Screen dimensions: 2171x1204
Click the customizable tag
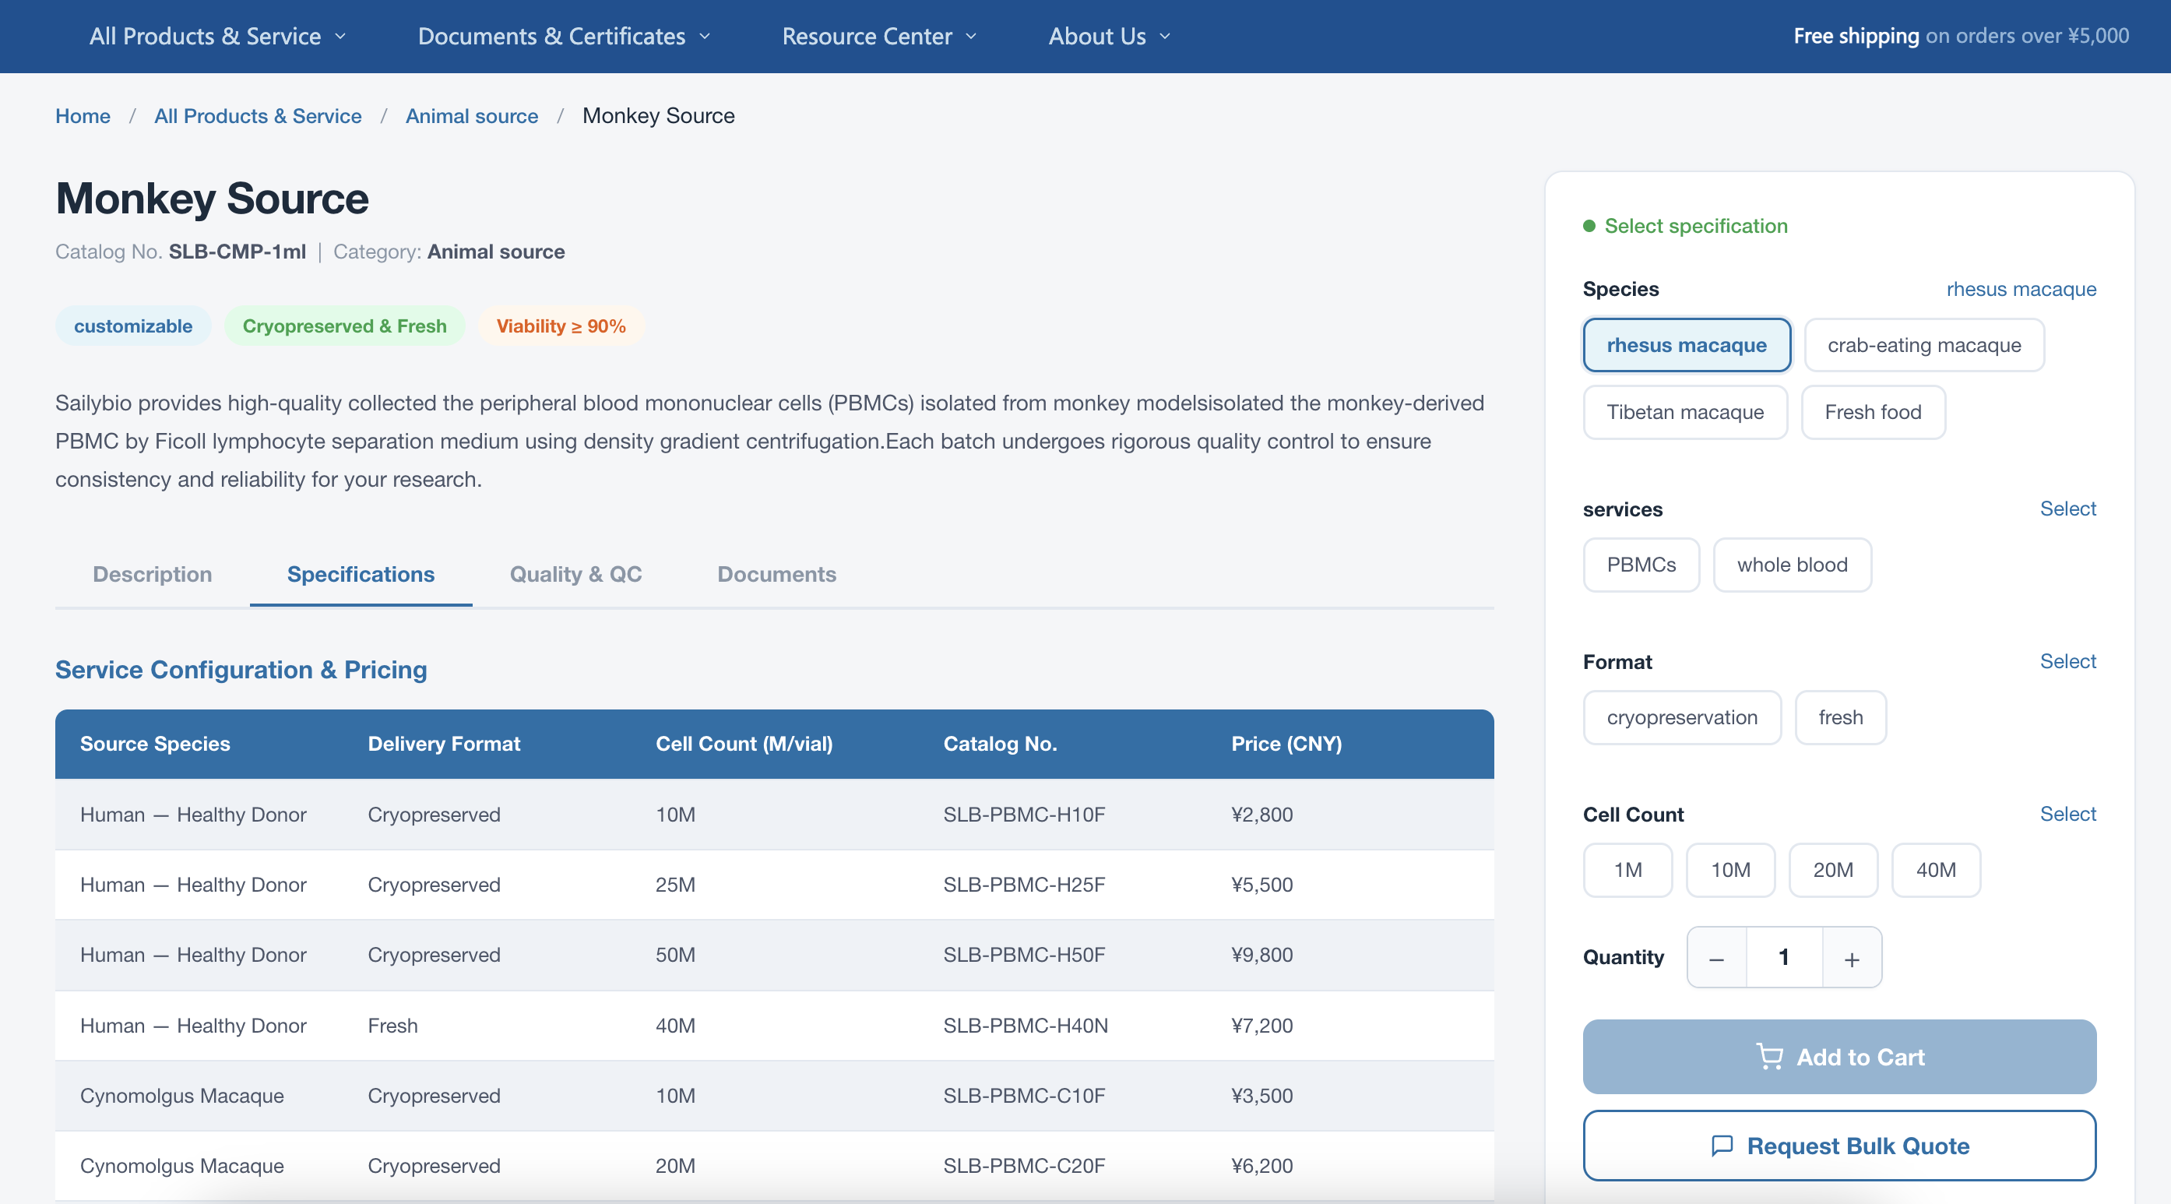tap(133, 326)
